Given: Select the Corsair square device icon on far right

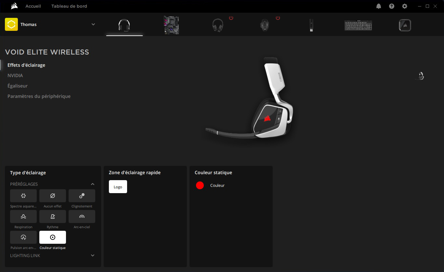Looking at the screenshot, I should [x=405, y=25].
